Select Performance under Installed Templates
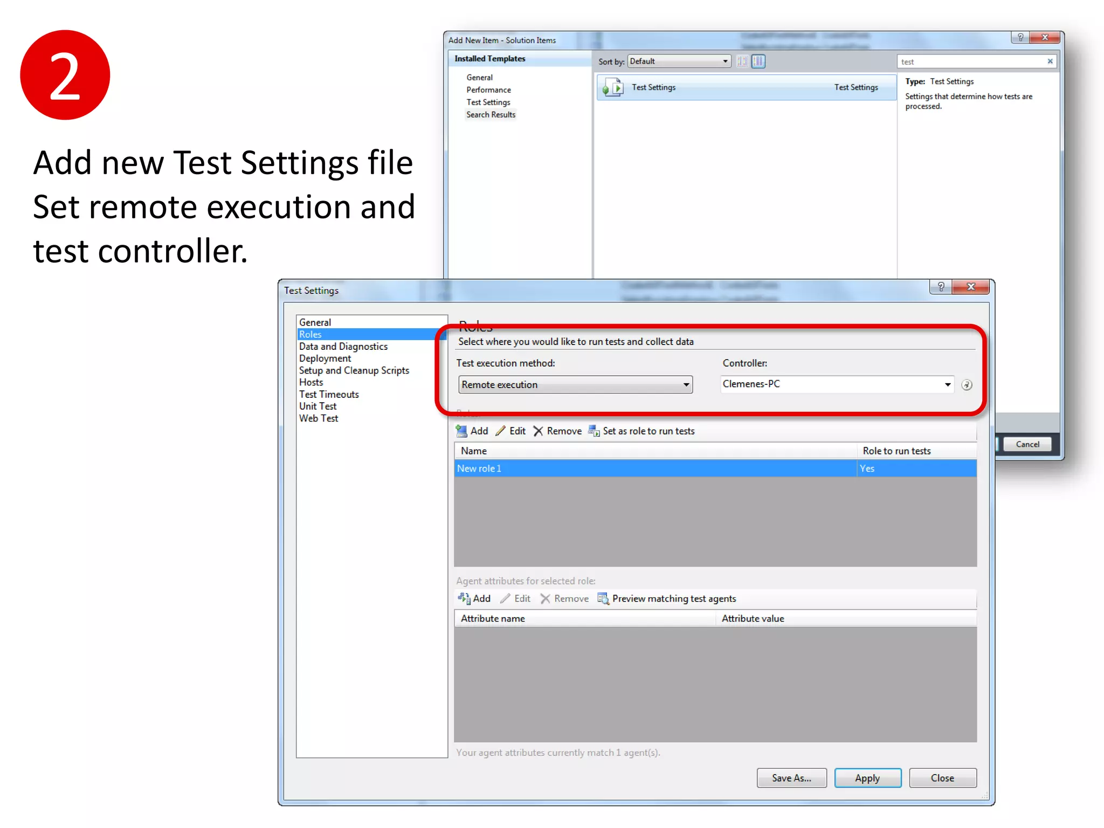 (x=488, y=90)
